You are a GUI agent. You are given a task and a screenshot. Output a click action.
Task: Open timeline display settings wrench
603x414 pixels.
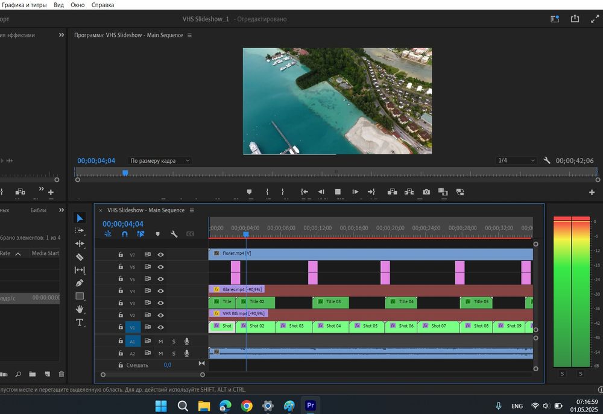tap(174, 234)
